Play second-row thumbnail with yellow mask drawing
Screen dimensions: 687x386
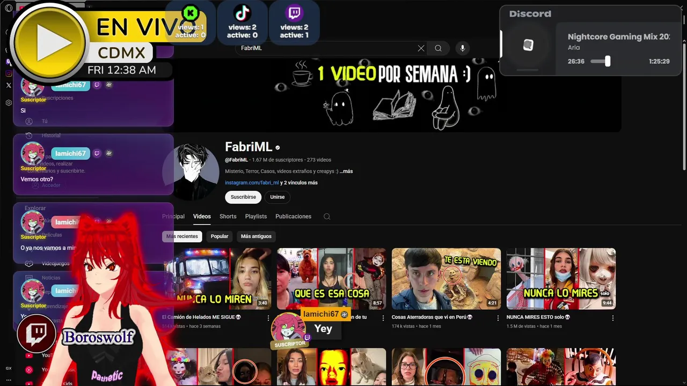447,367
